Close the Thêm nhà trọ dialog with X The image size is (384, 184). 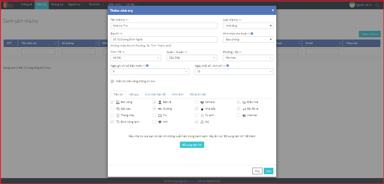[273, 10]
